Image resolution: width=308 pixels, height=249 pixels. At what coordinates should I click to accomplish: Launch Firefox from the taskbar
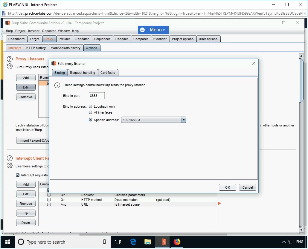177,242
